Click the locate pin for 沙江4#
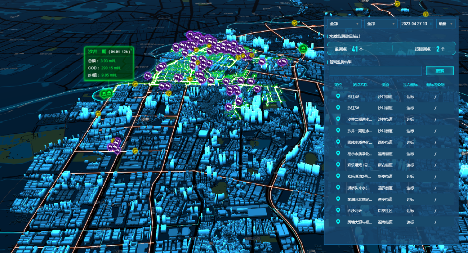468x253 pixels. pos(338,96)
